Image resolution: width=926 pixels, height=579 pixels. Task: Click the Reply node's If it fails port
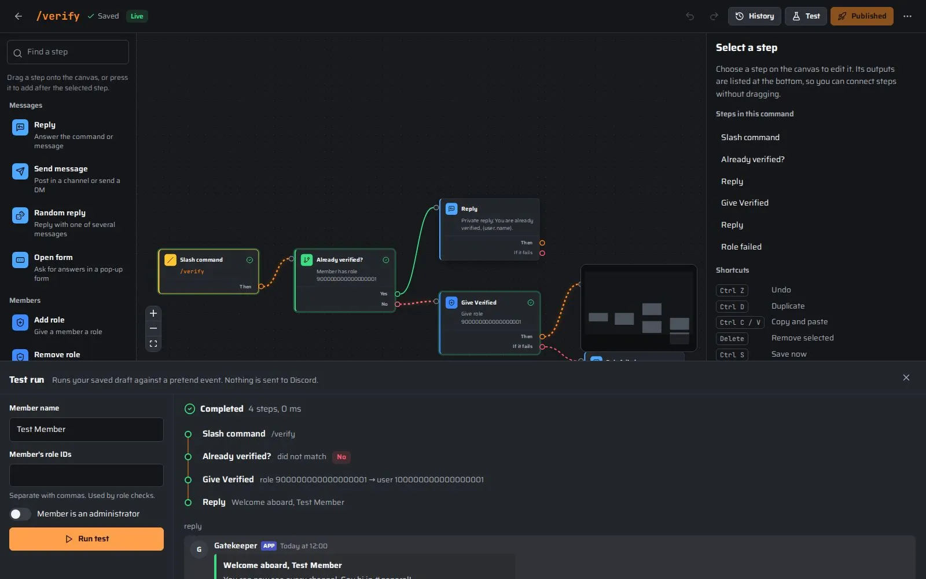tap(542, 253)
